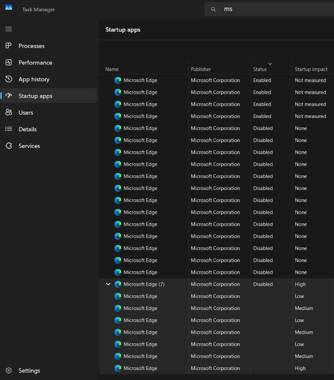
Task: Switch to the Startup apps page
Action: [49, 96]
